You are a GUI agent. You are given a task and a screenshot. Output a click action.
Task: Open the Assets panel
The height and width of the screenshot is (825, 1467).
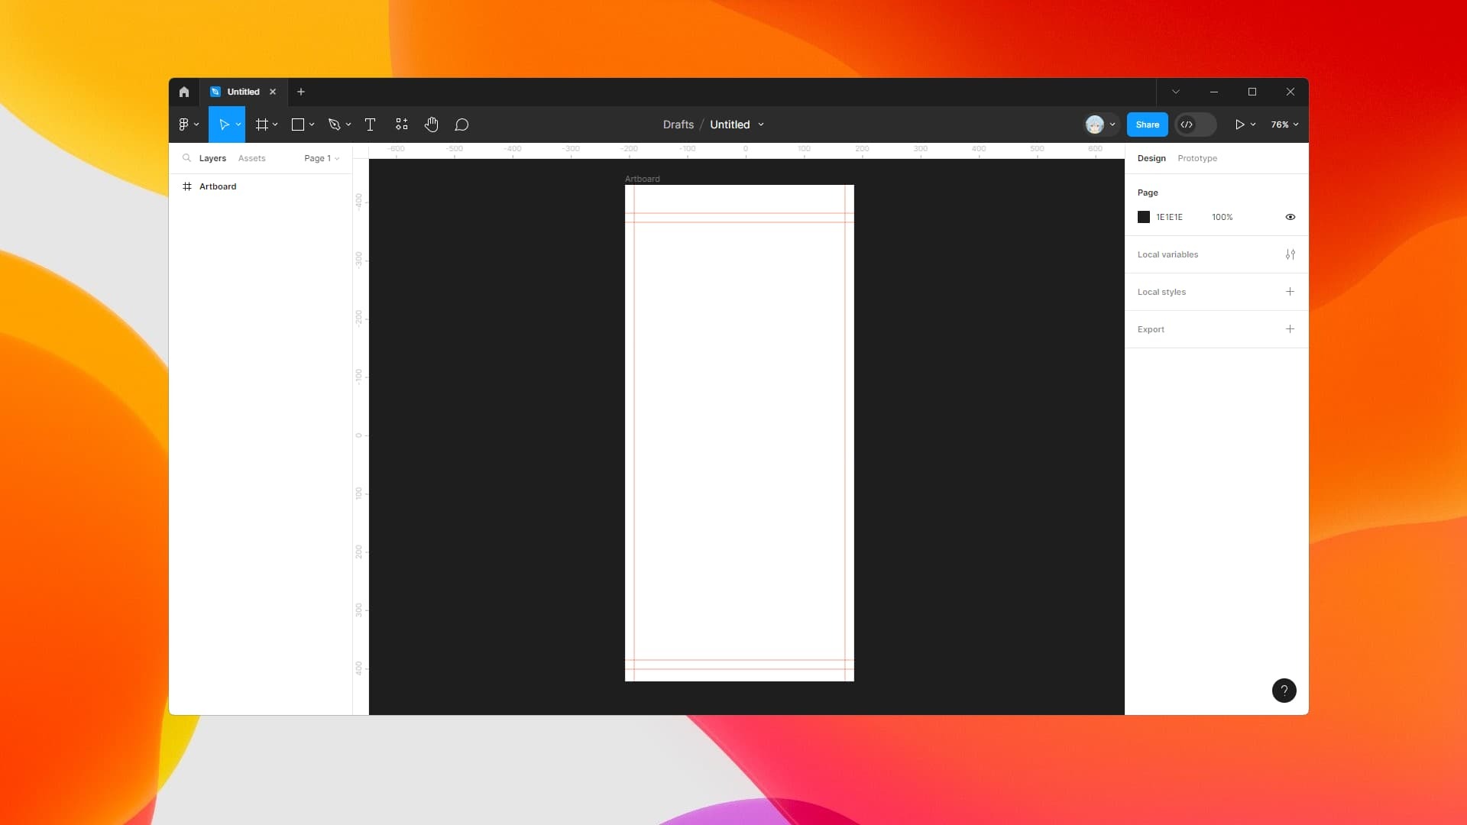click(x=251, y=157)
